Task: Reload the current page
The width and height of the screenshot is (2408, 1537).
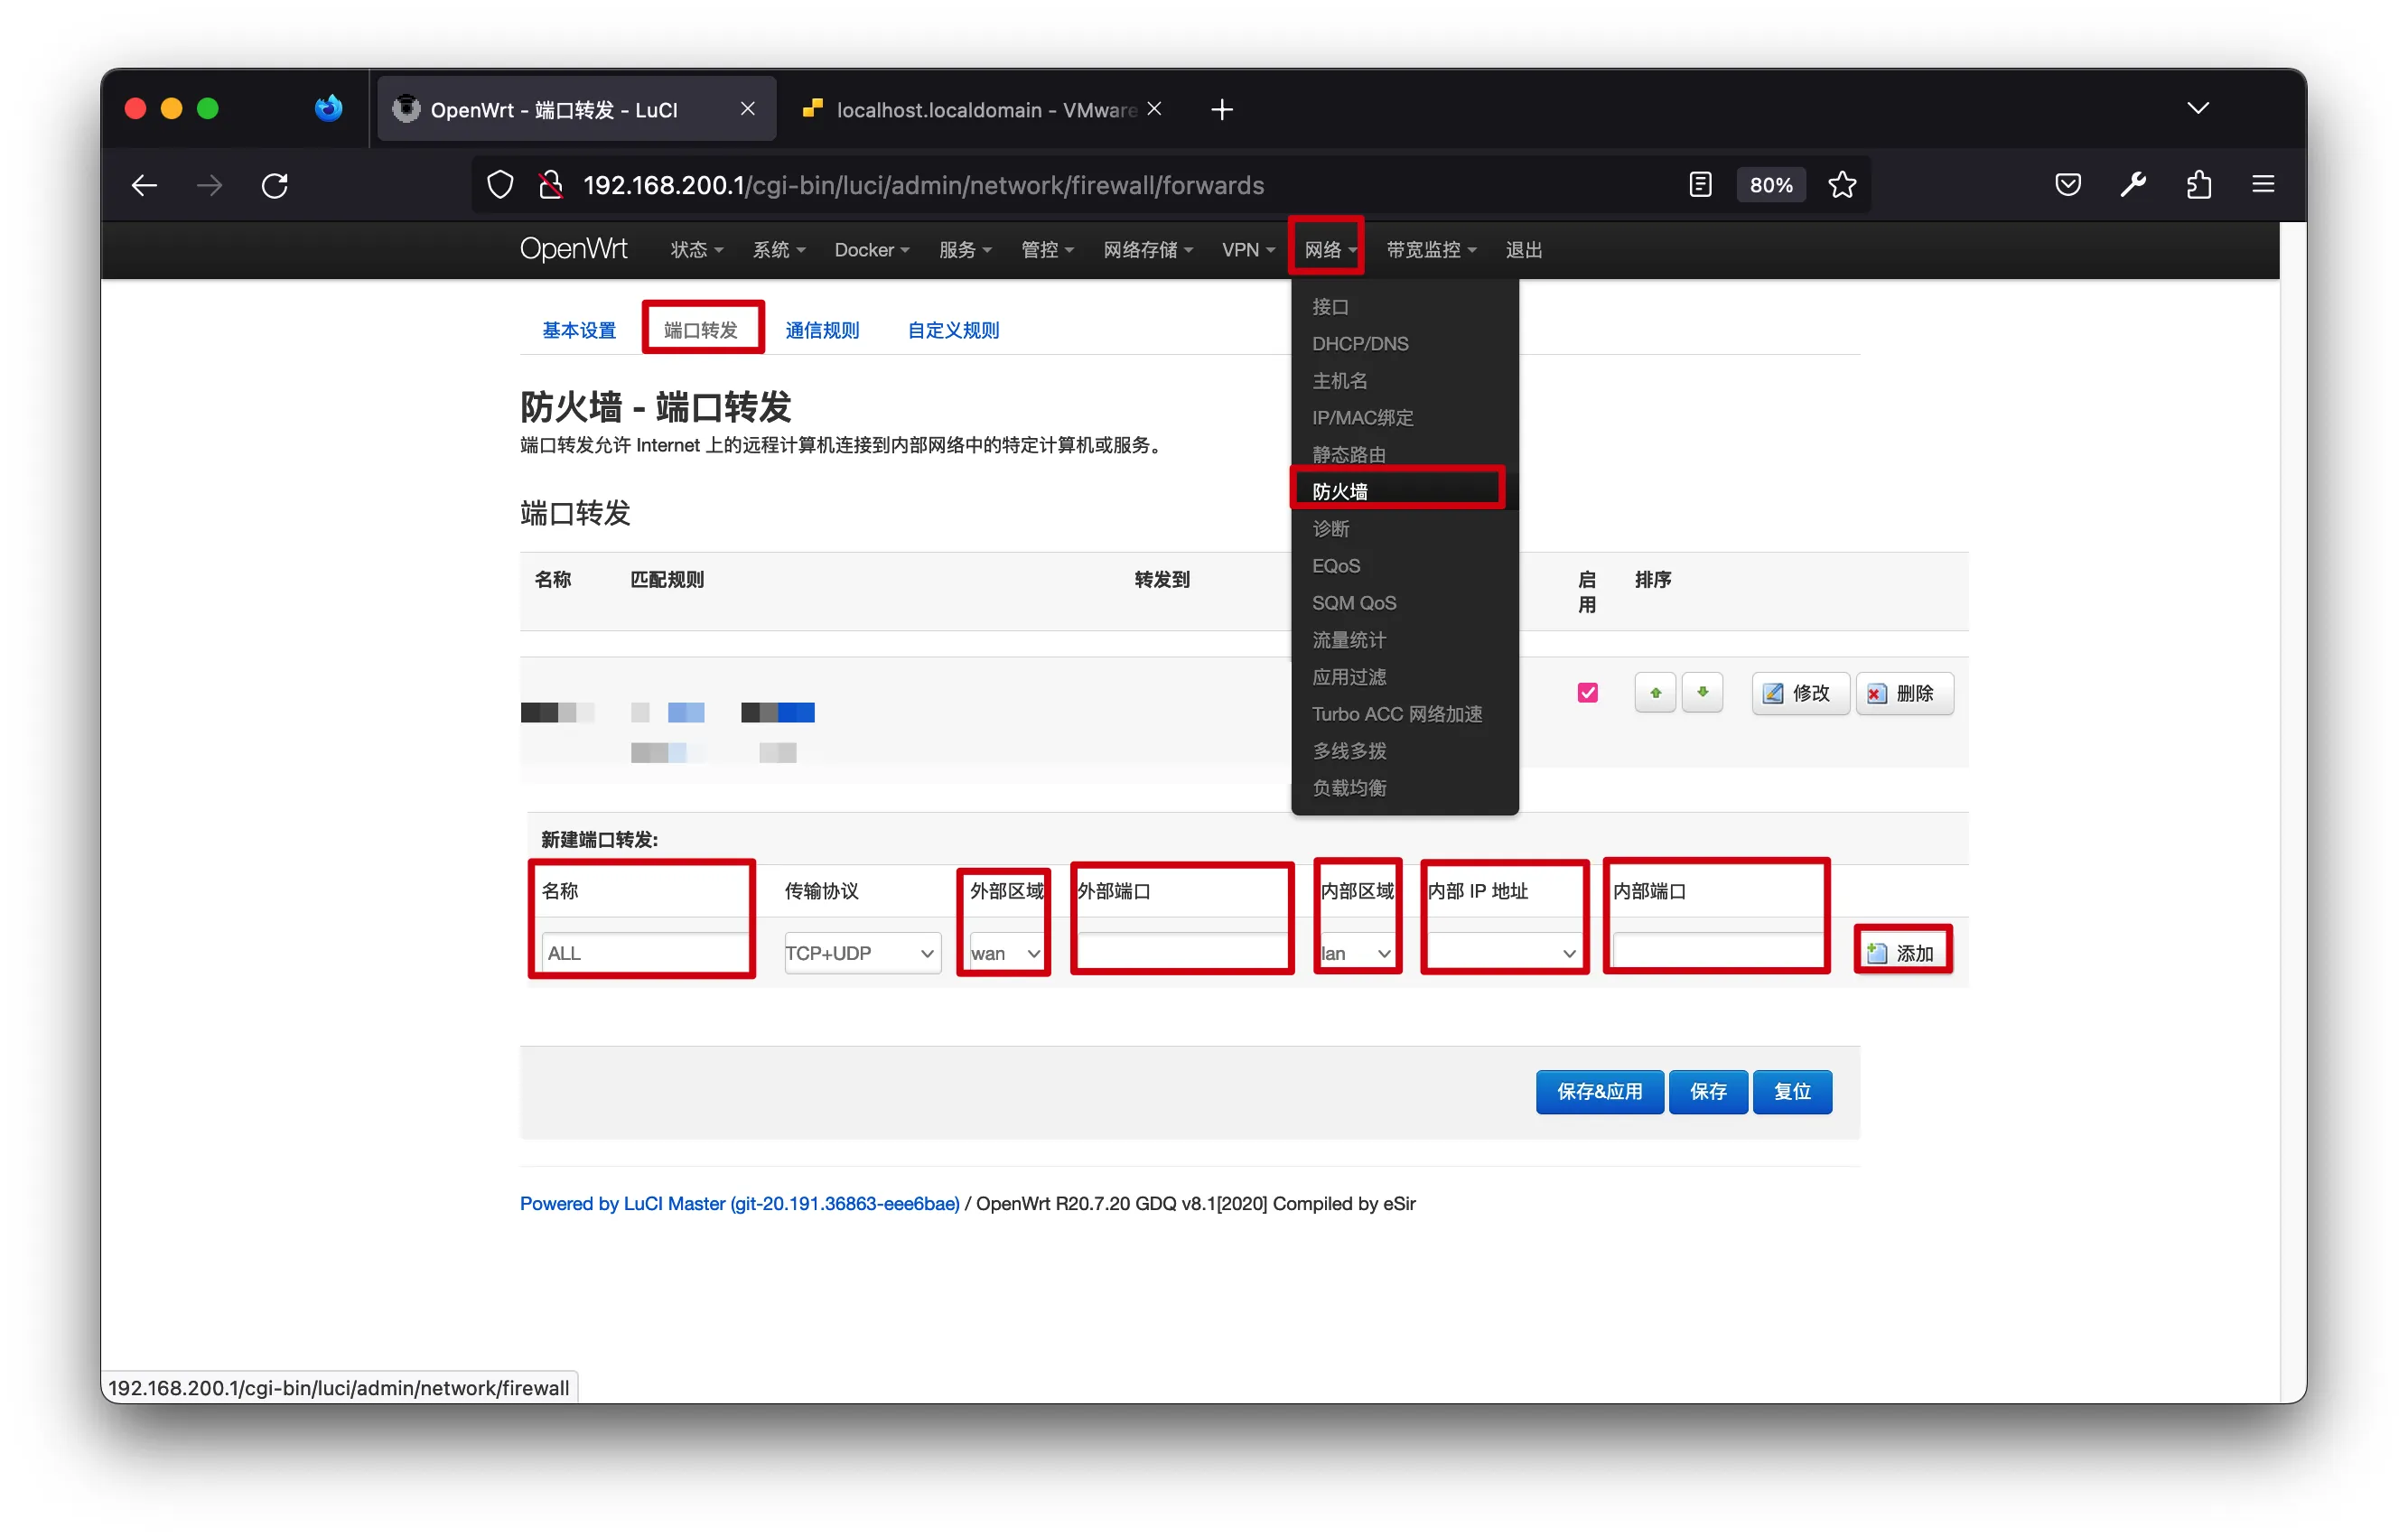Action: click(275, 185)
